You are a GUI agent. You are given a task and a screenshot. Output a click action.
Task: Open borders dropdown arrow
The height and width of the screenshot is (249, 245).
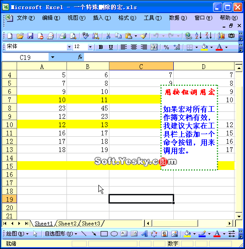[196, 47]
